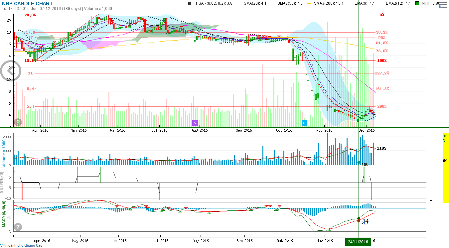The image size is (449, 248).
Task: Select the 161.8% Fibonacci level label
Action: coord(382,89)
